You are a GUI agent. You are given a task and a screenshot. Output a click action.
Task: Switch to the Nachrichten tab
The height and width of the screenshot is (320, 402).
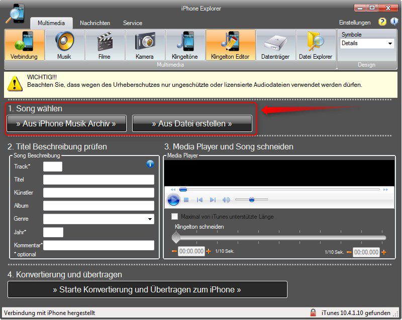tap(95, 23)
